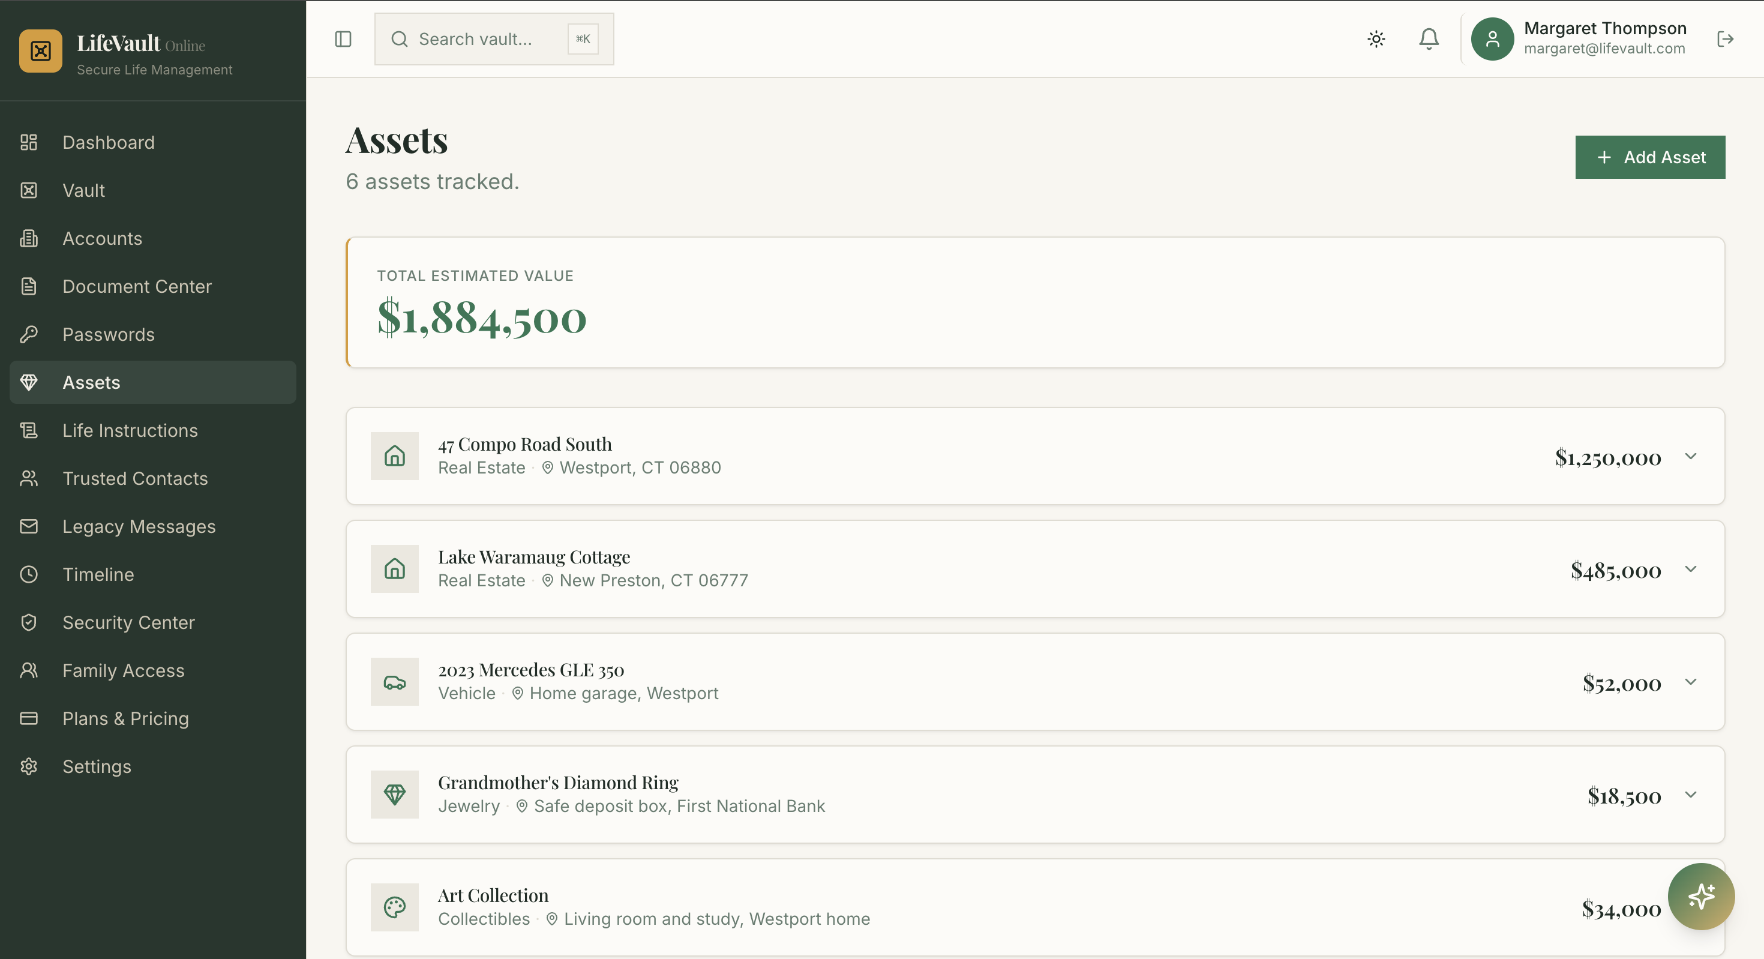Switch to the Accounts section
Screen dimensions: 1764x959
tap(102, 238)
